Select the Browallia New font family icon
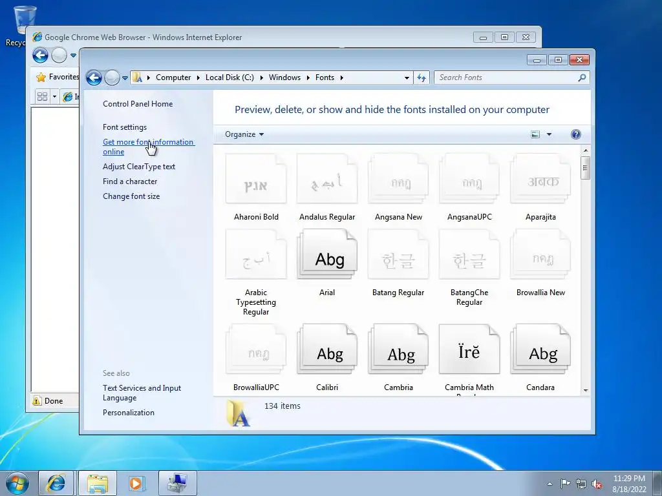This screenshot has width=662, height=496. pyautogui.click(x=540, y=254)
